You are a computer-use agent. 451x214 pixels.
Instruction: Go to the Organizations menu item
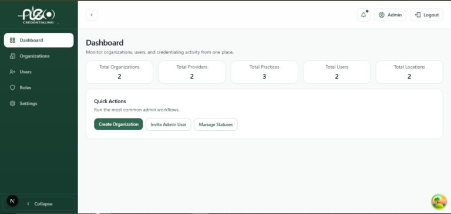39,56
